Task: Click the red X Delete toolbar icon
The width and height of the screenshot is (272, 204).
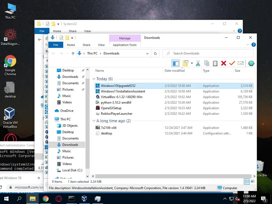Action: pos(224,63)
